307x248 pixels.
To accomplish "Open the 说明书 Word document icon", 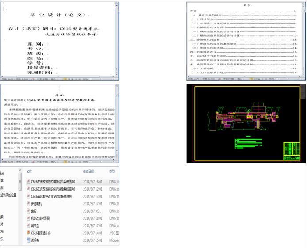I will click(28, 240).
